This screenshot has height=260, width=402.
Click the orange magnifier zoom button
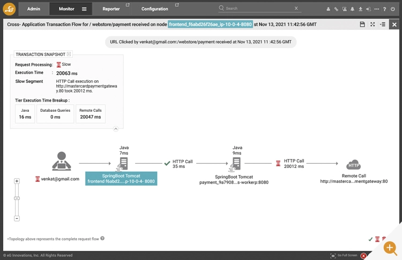pyautogui.click(x=390, y=248)
